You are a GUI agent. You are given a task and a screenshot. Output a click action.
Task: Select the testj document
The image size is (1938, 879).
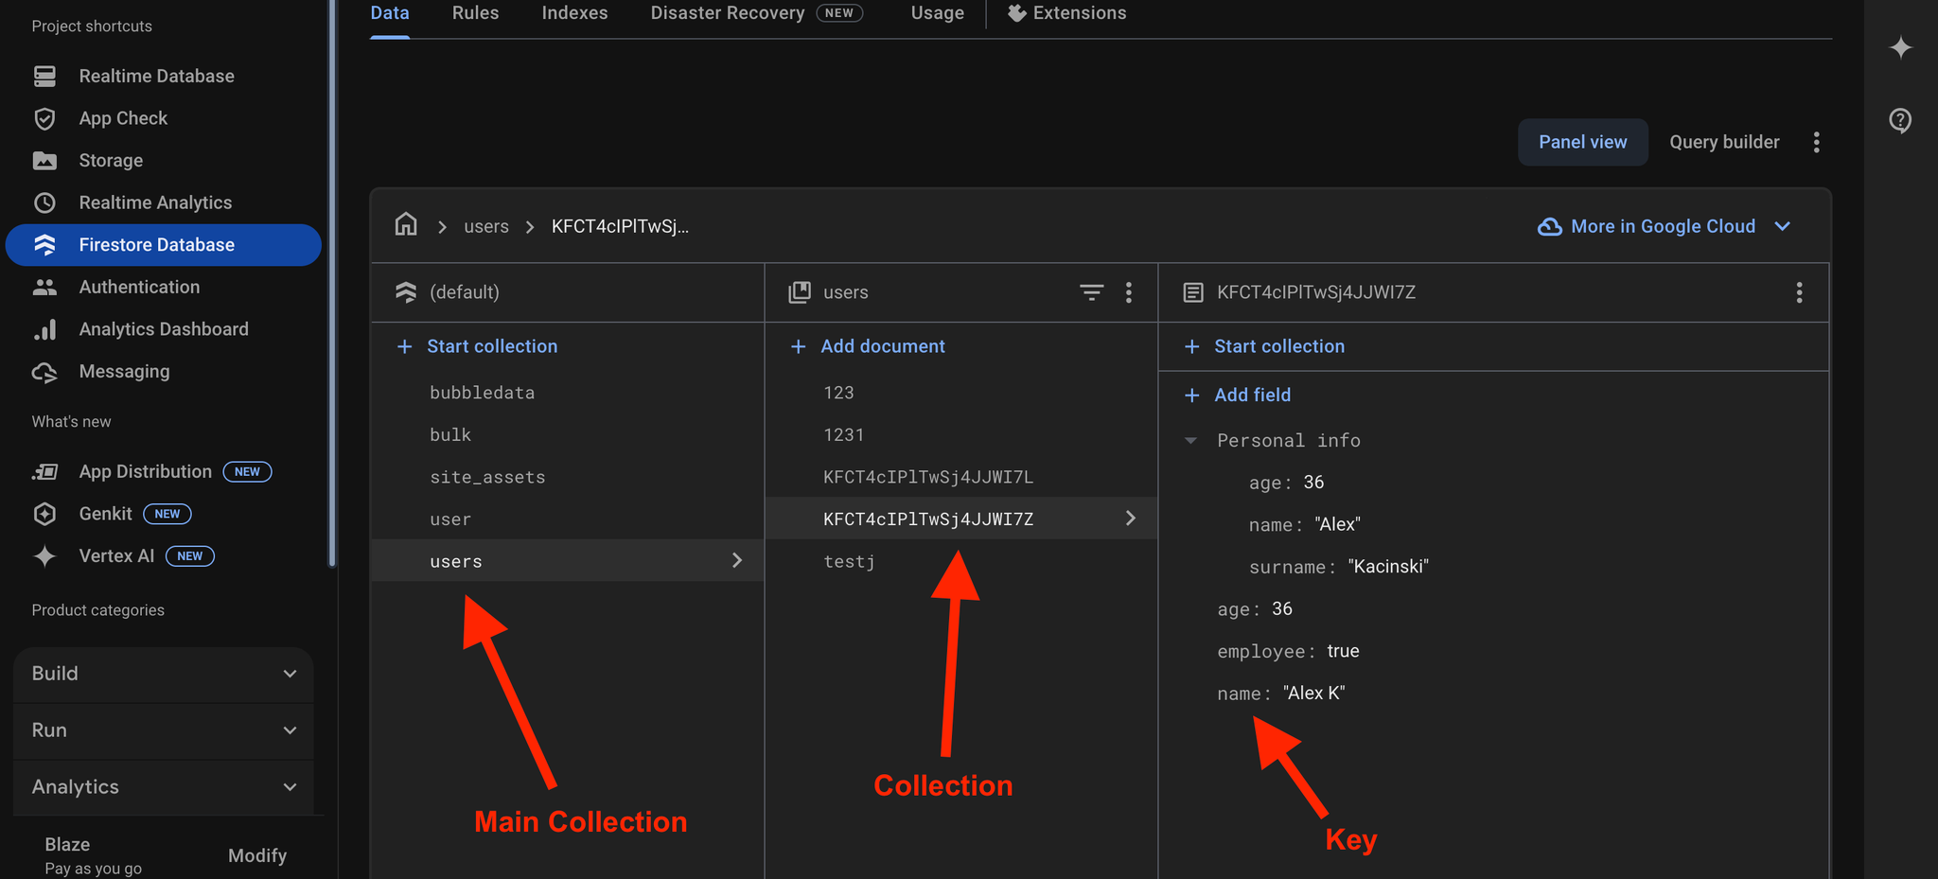(x=849, y=560)
